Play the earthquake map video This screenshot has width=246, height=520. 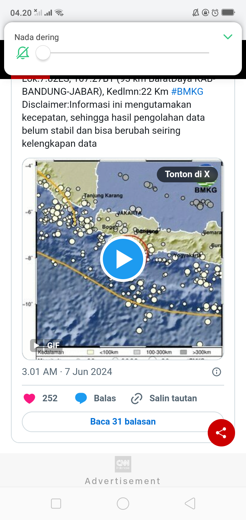123,259
